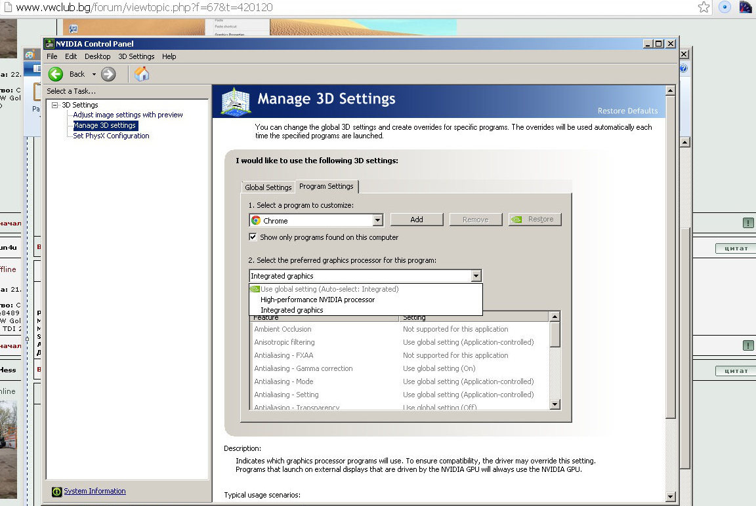Click the System Information icon
This screenshot has height=506, width=756.
56,492
